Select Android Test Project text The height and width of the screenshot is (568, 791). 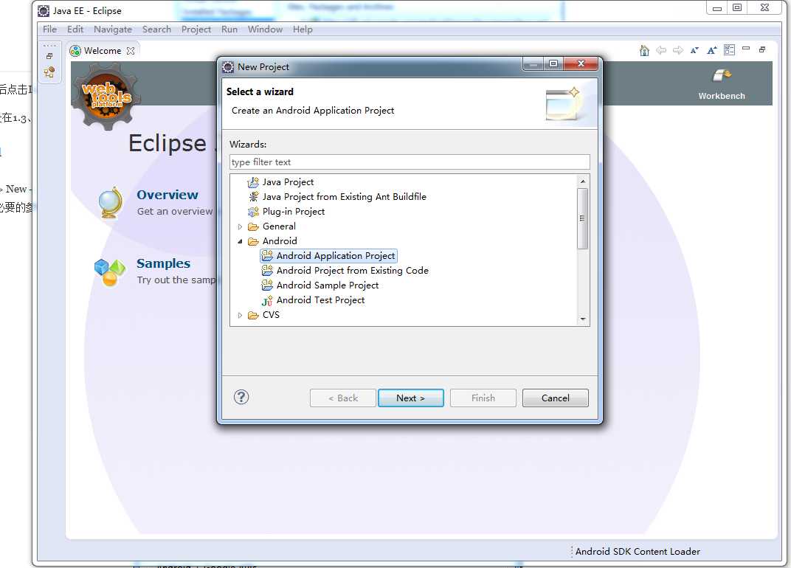320,300
